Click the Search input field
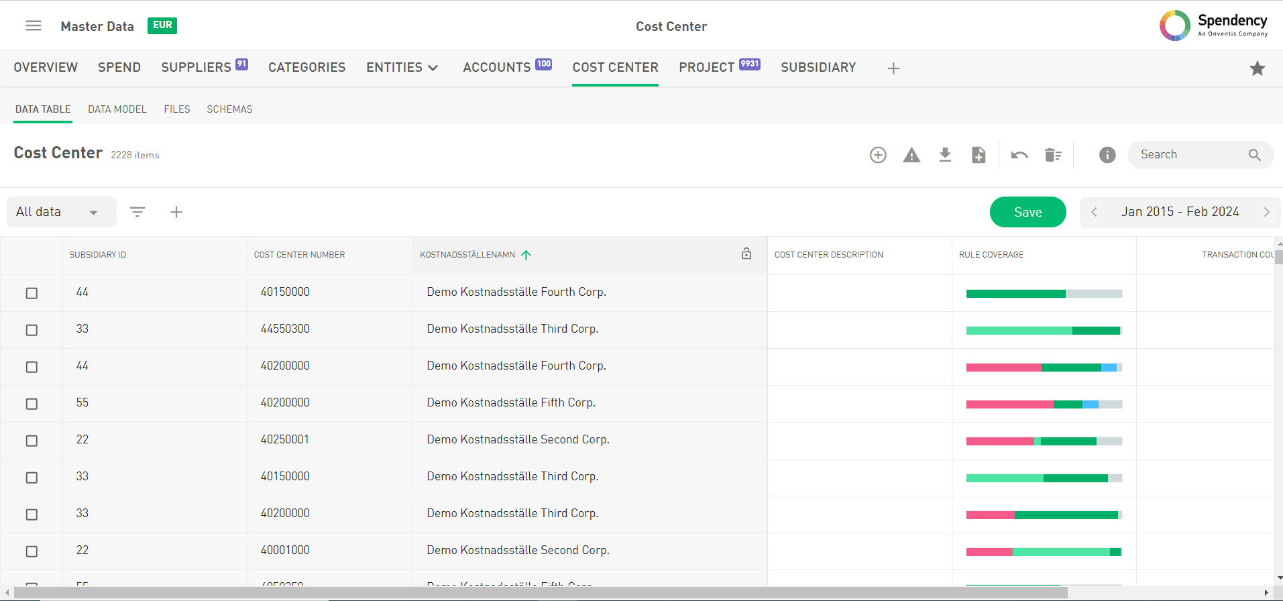Viewport: 1283px width, 601px height. [1190, 155]
